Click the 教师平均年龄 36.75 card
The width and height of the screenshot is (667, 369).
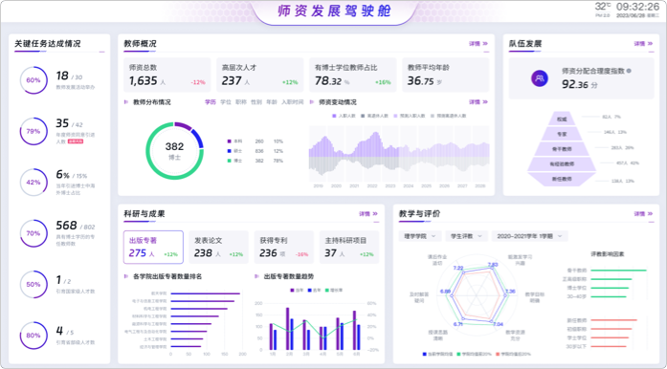pos(445,75)
